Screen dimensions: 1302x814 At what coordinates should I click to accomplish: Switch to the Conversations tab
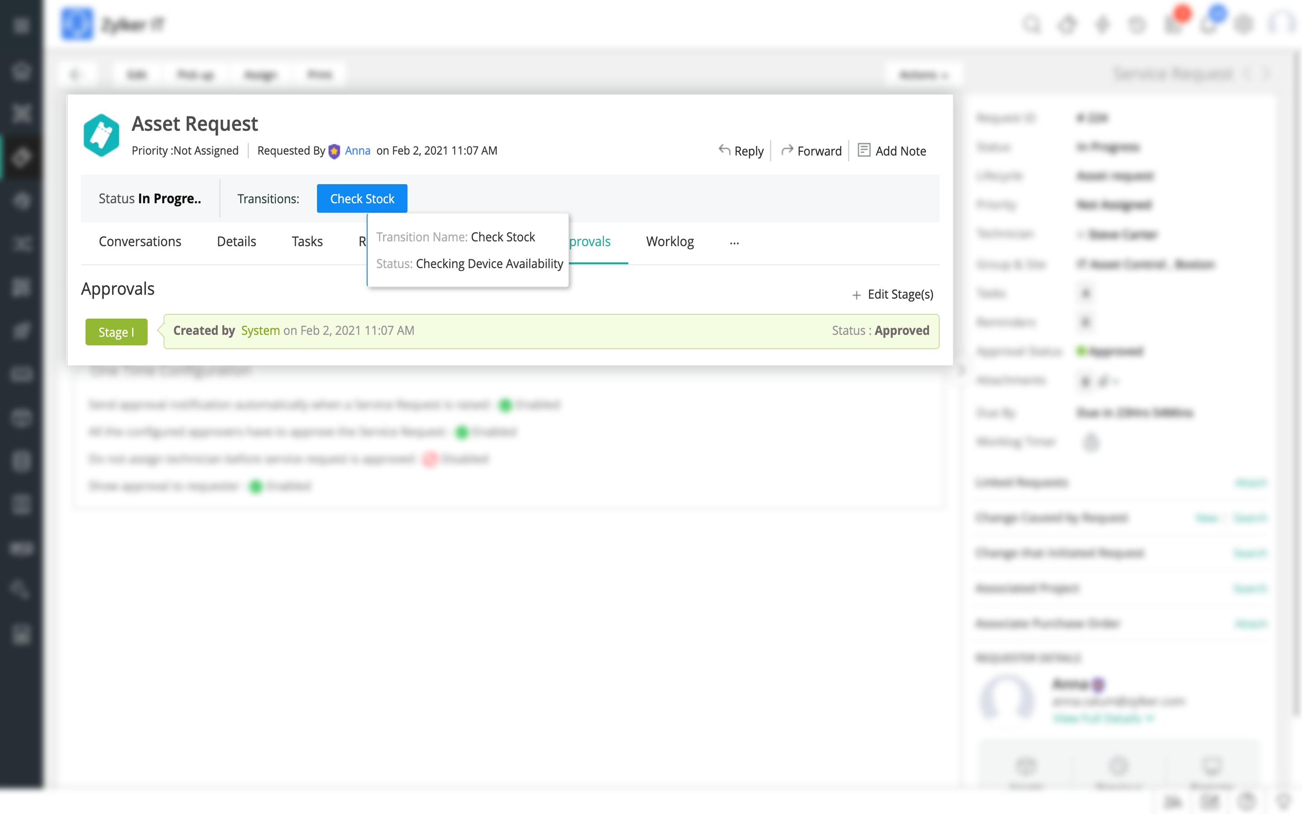coord(140,242)
